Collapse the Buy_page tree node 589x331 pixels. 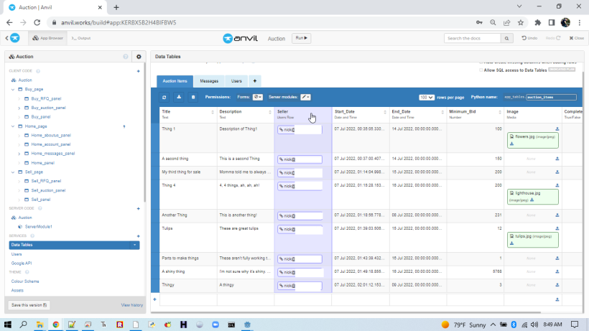(x=14, y=89)
